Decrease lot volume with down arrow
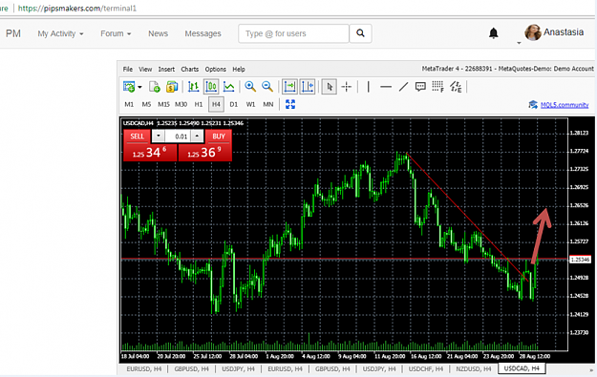This screenshot has width=597, height=377. [158, 136]
